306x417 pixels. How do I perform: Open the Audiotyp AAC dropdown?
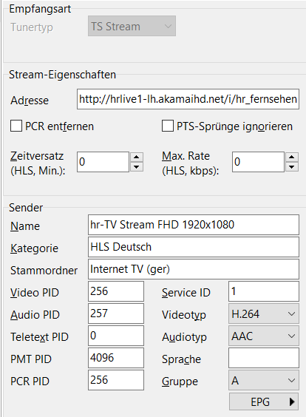click(264, 336)
